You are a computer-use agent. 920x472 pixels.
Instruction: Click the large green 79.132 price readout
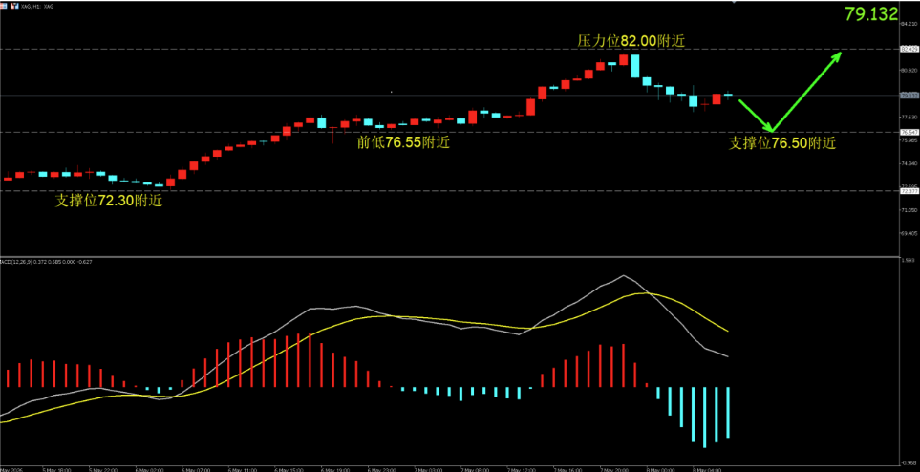(x=871, y=14)
